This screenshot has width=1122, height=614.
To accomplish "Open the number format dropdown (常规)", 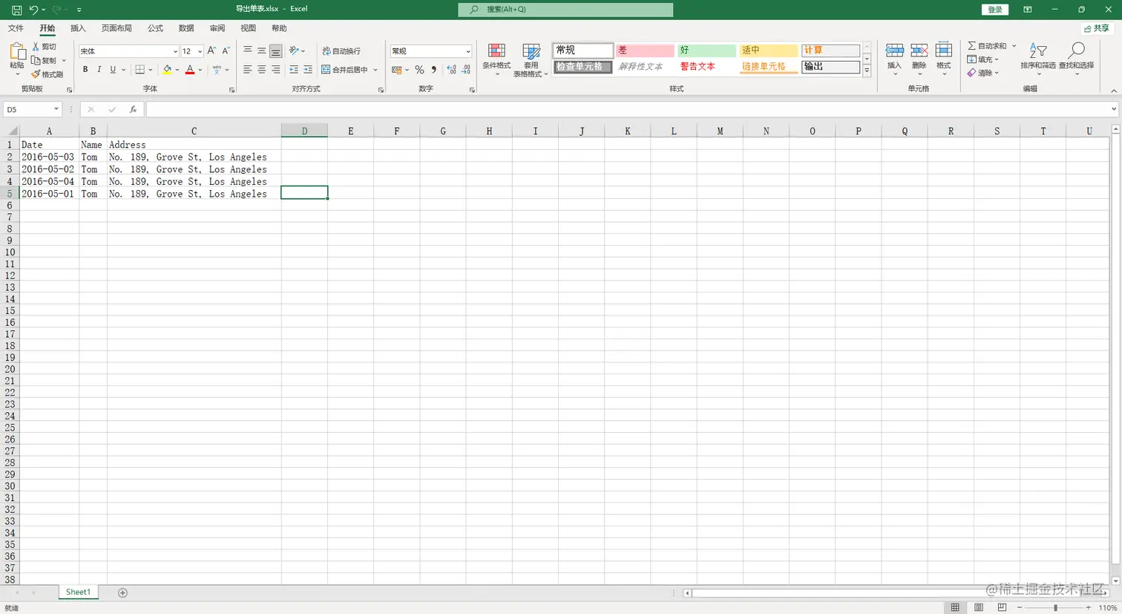I will tap(467, 51).
